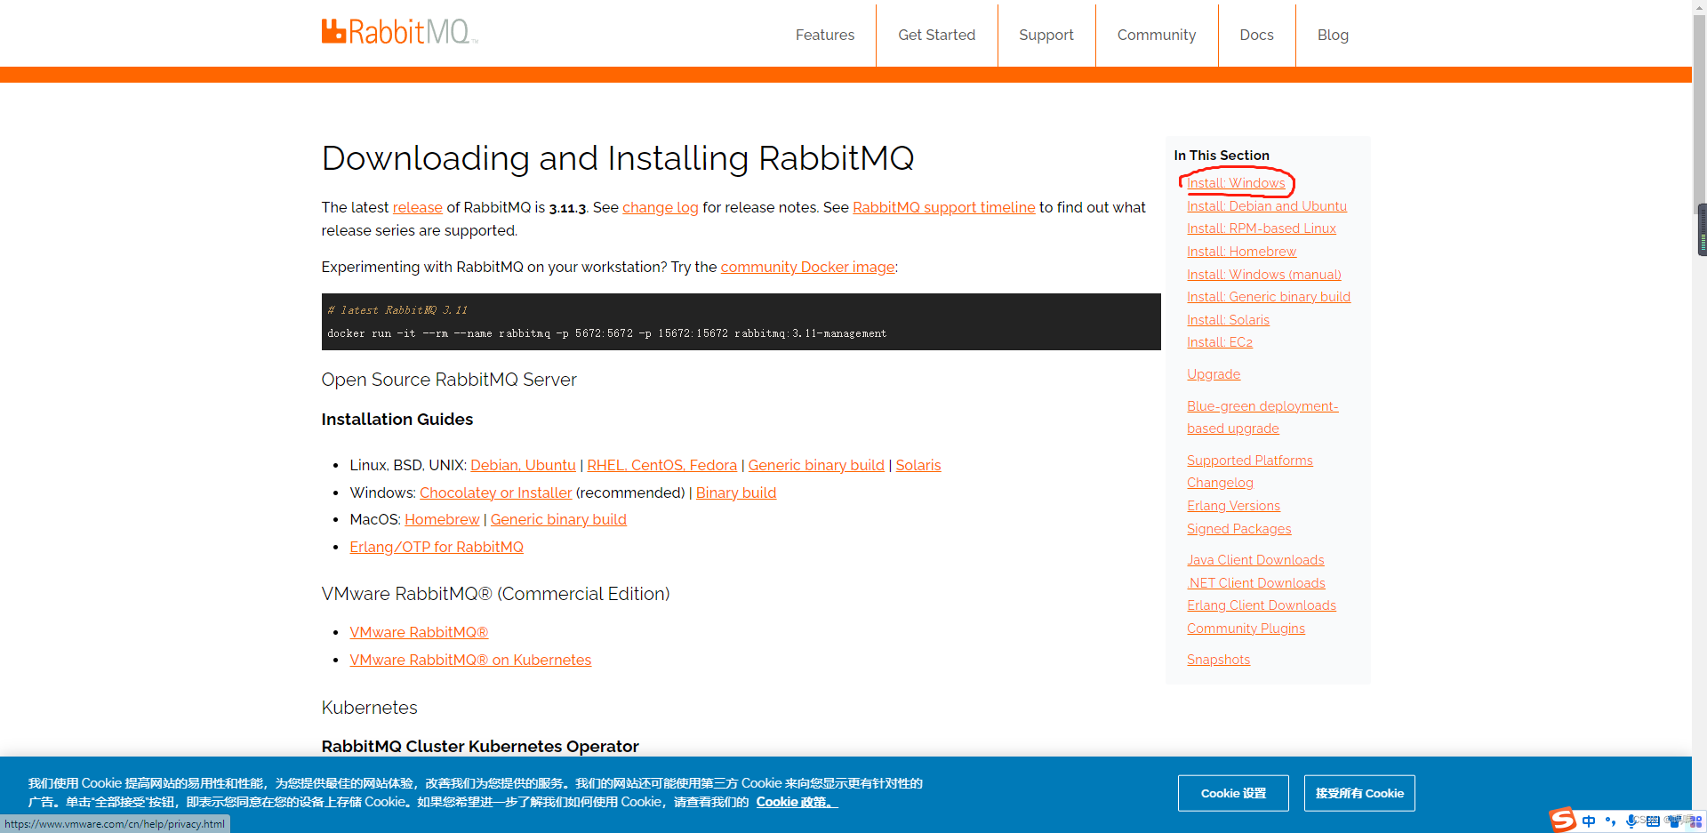This screenshot has width=1707, height=833.
Task: Open Erlang Versions sidebar link
Action: [1233, 506]
